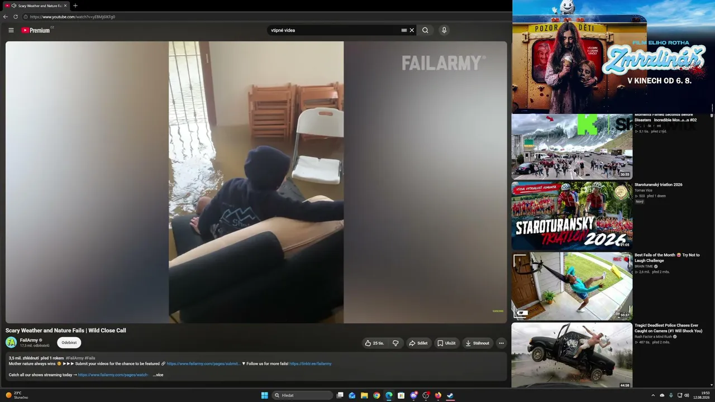Screen dimensions: 715x402
Task: Subscribe using the Odebírat button
Action: (69, 343)
